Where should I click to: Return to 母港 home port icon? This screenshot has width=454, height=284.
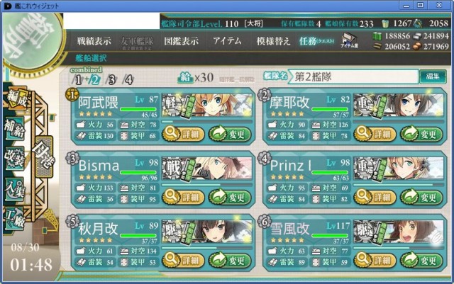click(x=44, y=157)
